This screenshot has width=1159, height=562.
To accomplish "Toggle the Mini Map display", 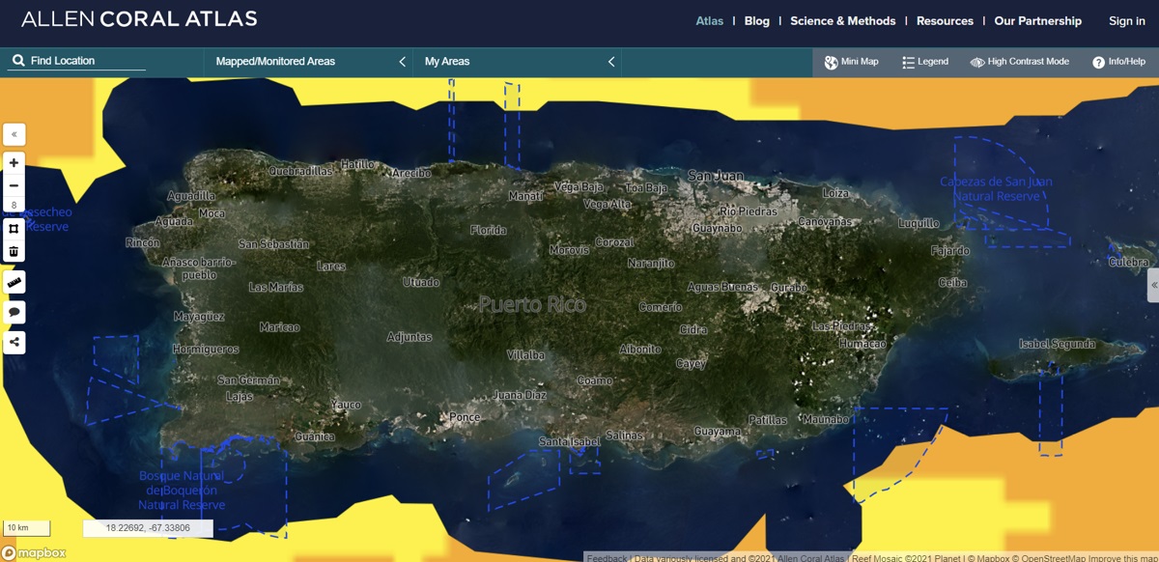I will 851,62.
